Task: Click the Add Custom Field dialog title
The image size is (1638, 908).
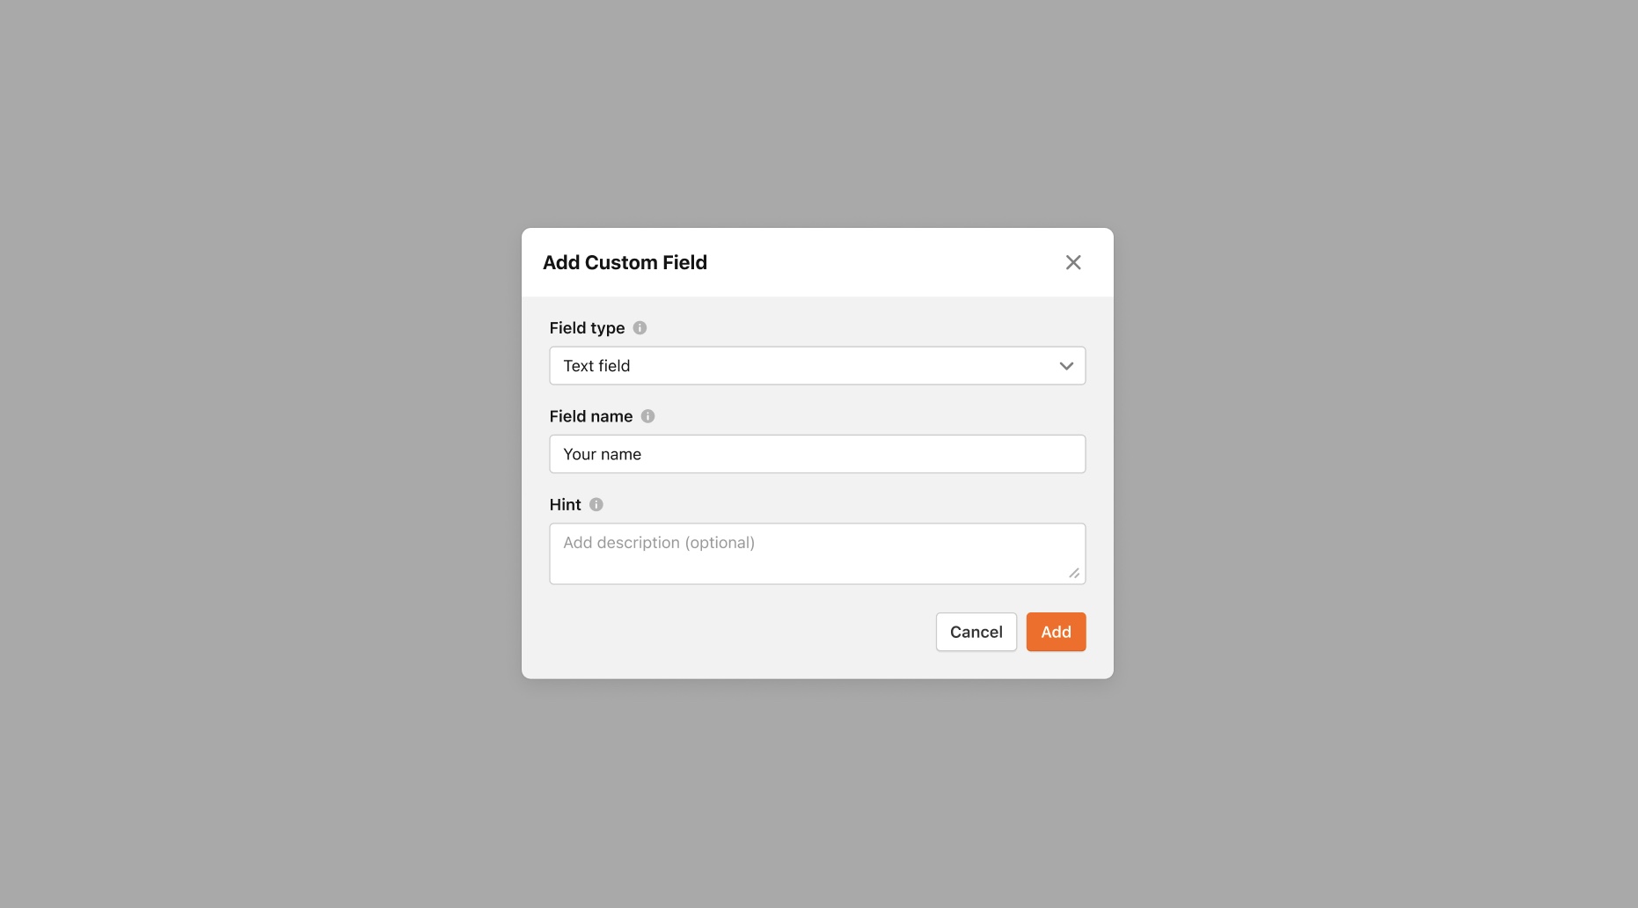Action: tap(625, 262)
